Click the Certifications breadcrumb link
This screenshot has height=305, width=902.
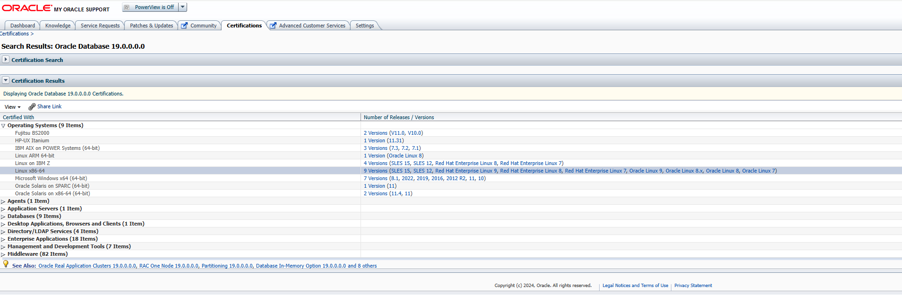tap(15, 34)
